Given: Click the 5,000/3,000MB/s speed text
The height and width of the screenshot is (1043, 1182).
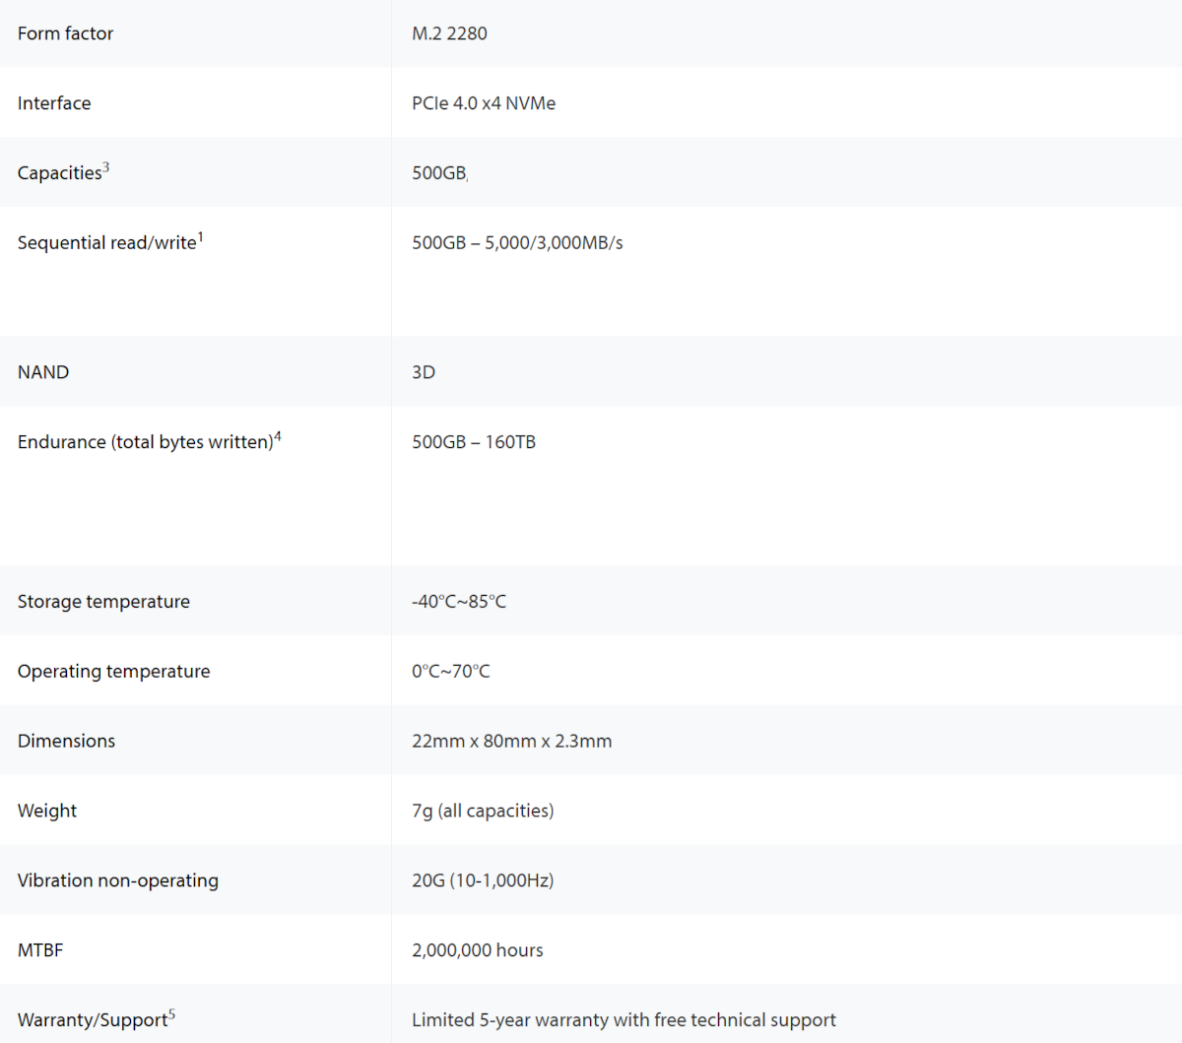Looking at the screenshot, I should point(554,243).
